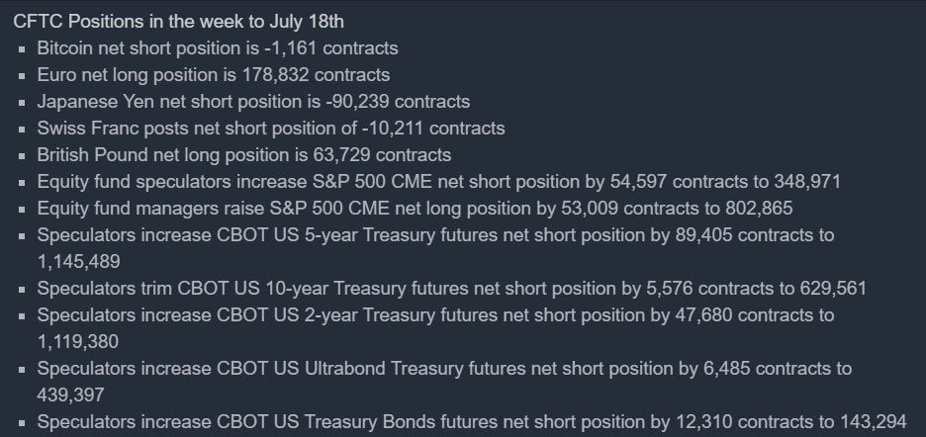Select the Ultrabond Treasury futures line
The width and height of the screenshot is (926, 437).
(x=444, y=369)
